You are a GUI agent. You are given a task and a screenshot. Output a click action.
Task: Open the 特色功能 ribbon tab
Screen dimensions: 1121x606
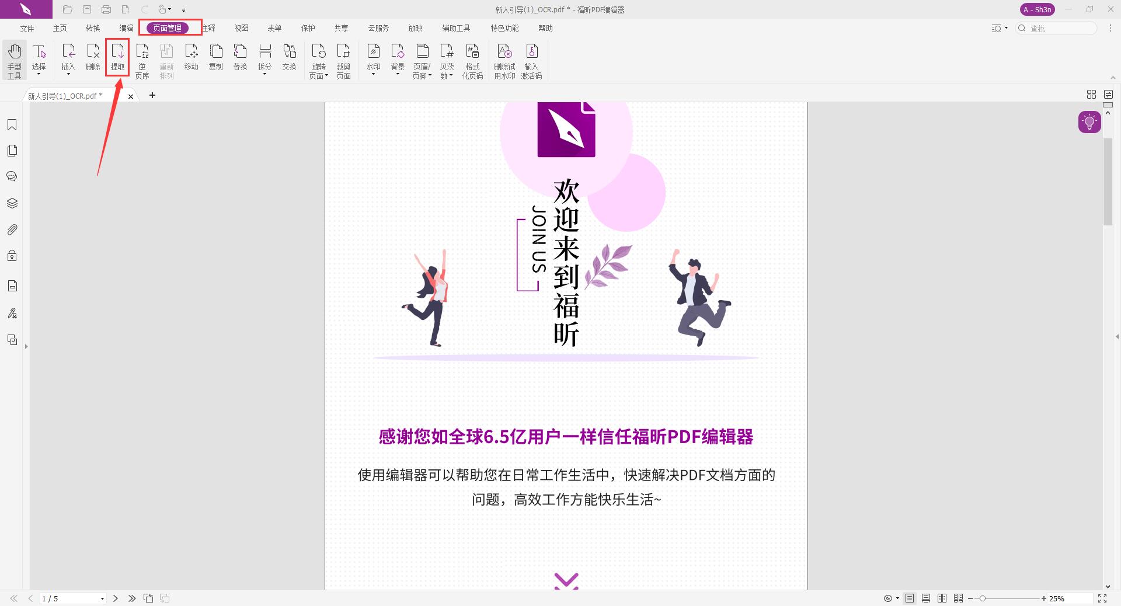tap(504, 27)
